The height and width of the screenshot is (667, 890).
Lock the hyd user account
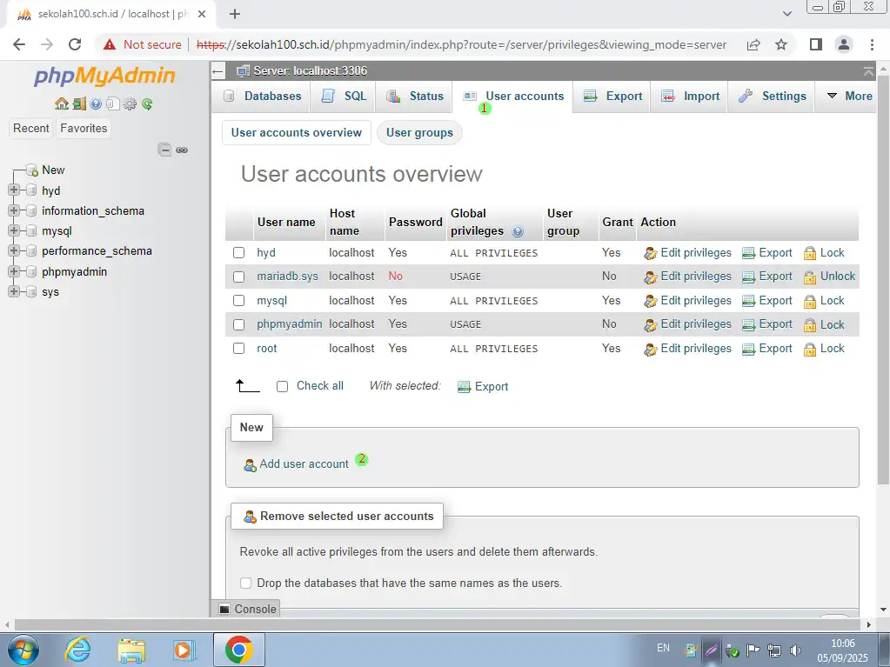pyautogui.click(x=824, y=253)
